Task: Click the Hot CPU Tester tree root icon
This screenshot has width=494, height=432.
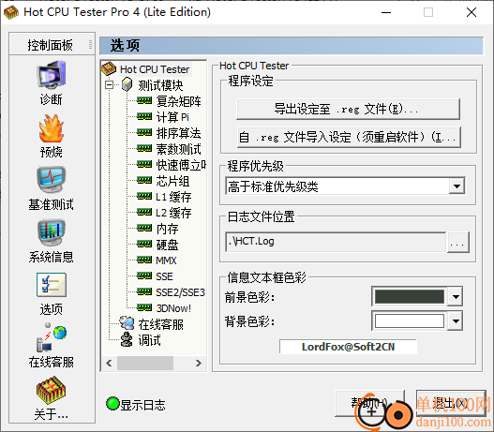Action: pyautogui.click(x=109, y=69)
